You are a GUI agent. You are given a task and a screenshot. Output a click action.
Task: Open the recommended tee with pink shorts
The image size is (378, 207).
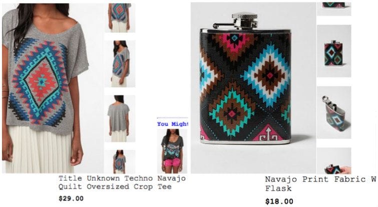click(172, 151)
